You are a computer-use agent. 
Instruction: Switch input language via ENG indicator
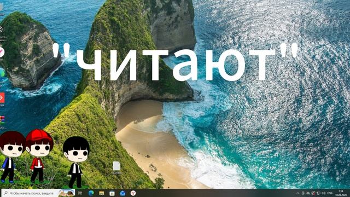coord(330,193)
